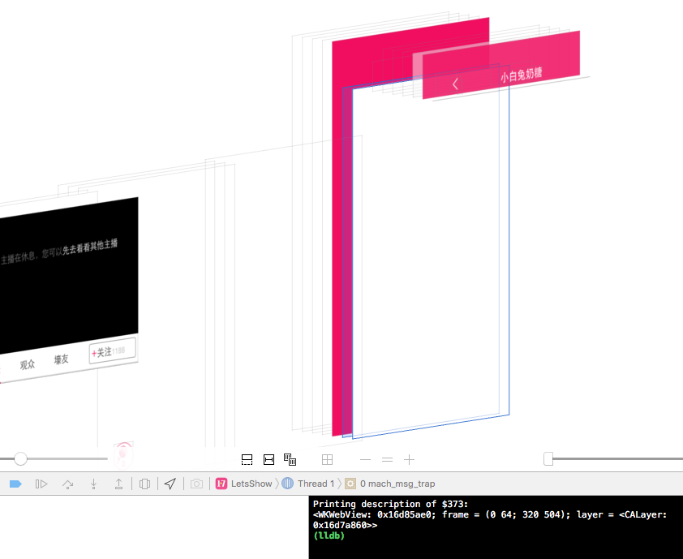Click the Step Into icon
Viewport: 683px width, 559px height.
click(x=94, y=484)
